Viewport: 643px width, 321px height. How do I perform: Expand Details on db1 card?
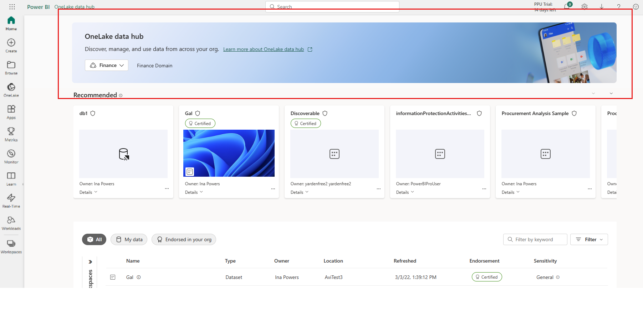click(88, 192)
